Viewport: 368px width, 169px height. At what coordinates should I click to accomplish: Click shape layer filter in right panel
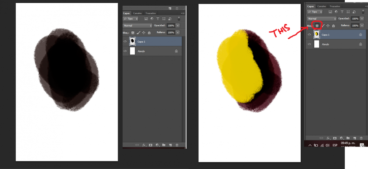pos(348,12)
